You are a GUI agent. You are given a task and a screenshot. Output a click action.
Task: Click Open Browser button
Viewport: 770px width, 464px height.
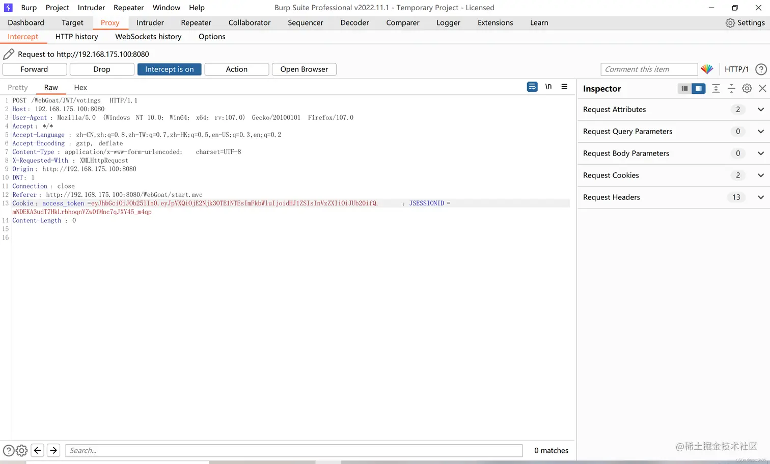point(304,69)
